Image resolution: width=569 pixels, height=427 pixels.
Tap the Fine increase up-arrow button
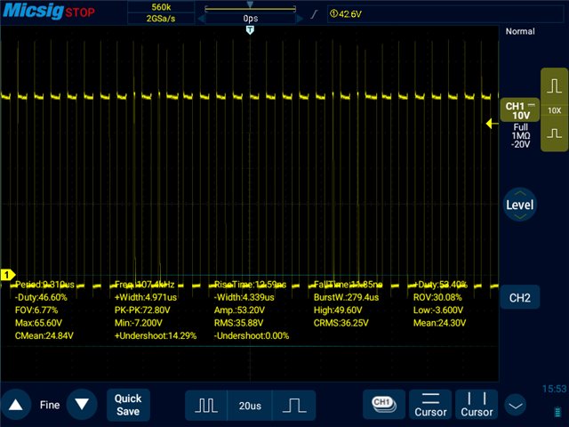tap(16, 405)
